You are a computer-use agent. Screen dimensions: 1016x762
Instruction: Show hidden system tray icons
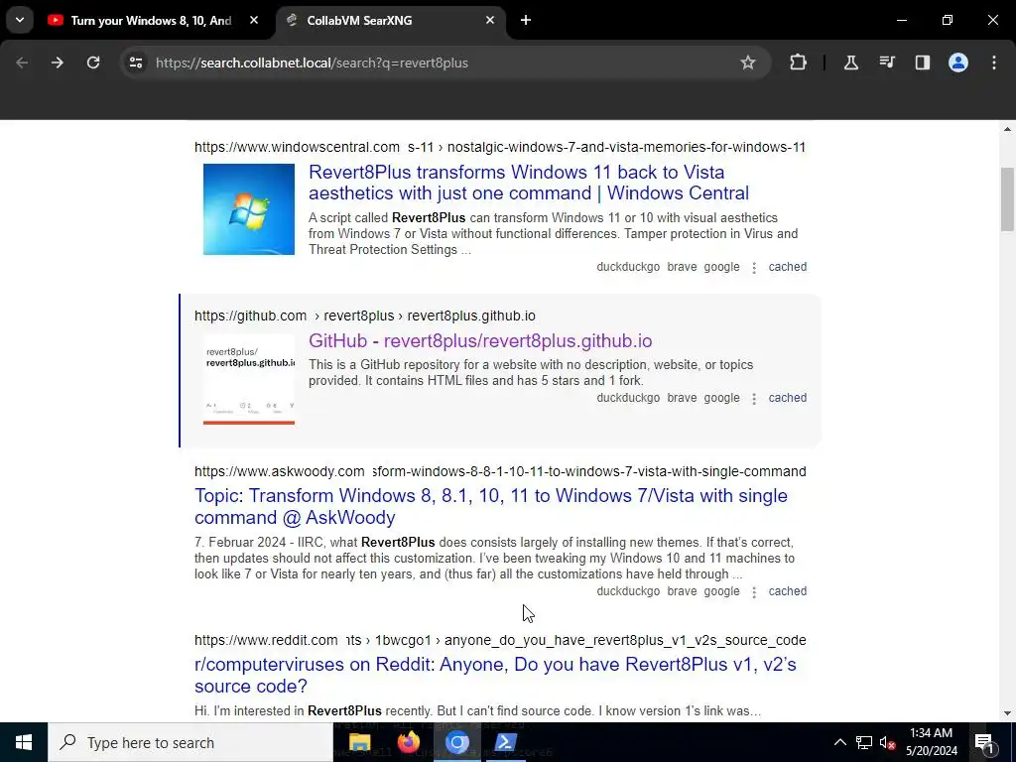(x=839, y=742)
